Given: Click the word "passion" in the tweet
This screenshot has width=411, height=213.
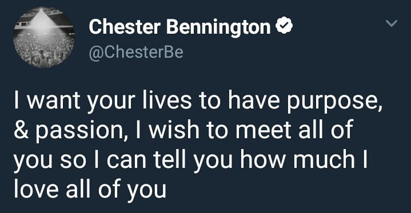Looking at the screenshot, I should 78,131.
